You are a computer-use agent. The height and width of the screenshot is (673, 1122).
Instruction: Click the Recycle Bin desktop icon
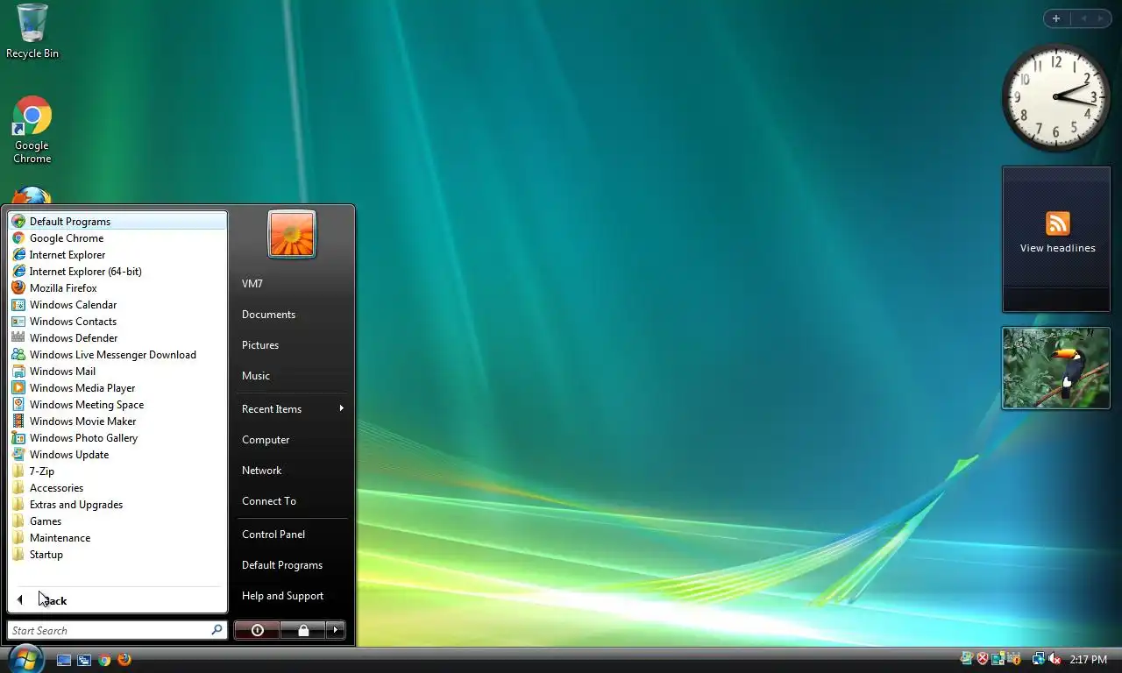click(x=32, y=32)
